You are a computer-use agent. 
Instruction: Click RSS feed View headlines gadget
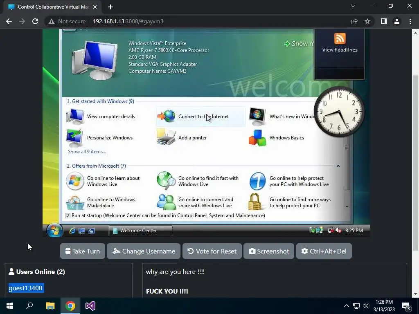tap(340, 43)
